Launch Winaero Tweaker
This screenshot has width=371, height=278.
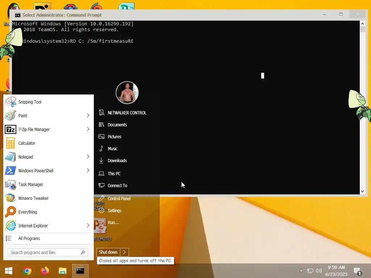pos(48,198)
